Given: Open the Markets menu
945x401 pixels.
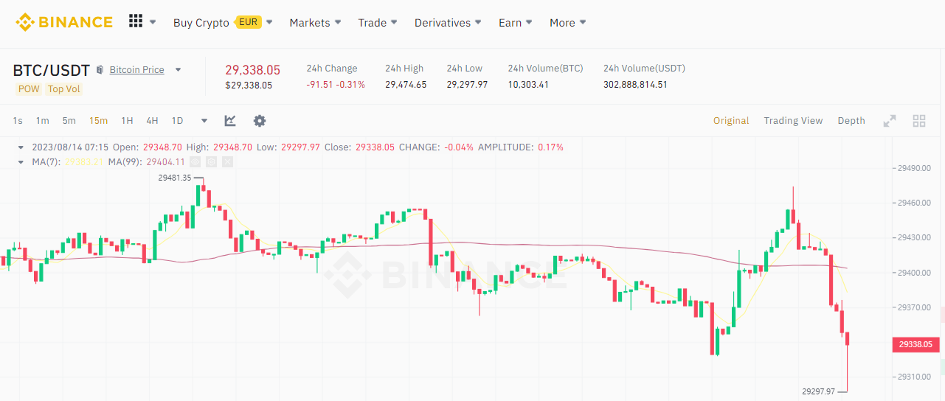Looking at the screenshot, I should [315, 23].
